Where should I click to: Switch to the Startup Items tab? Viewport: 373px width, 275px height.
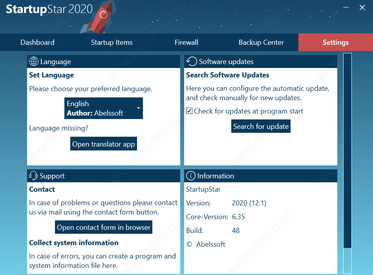tap(112, 42)
